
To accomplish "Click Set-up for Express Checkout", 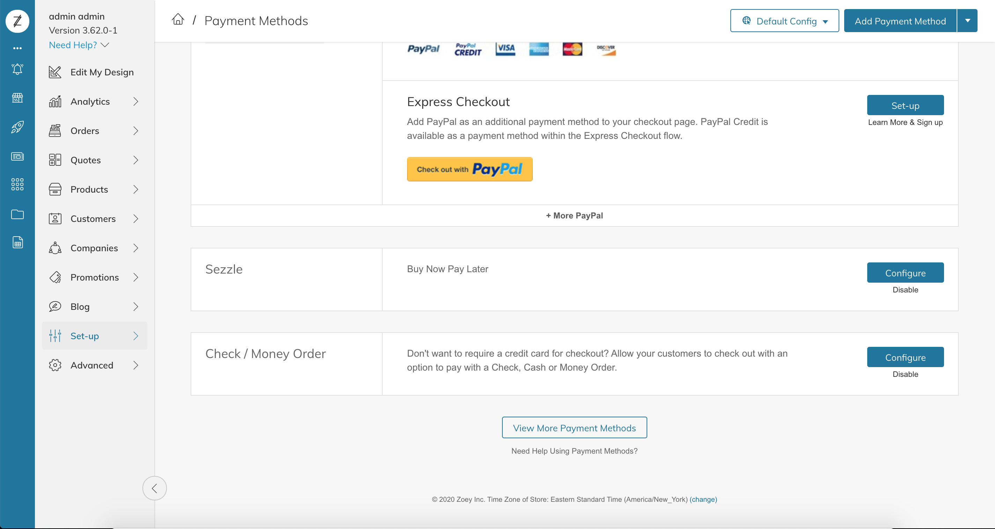I will pyautogui.click(x=905, y=105).
